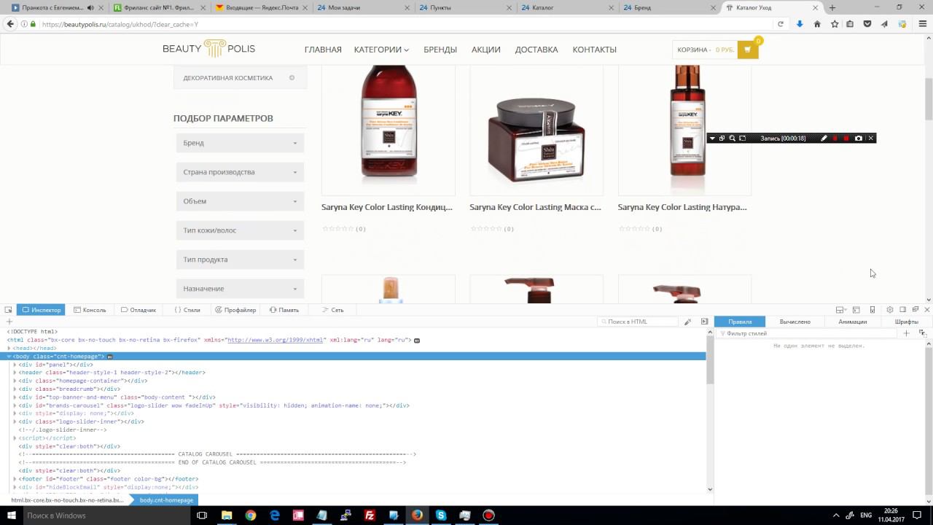Expand the footer node in the HTML tree
Image resolution: width=933 pixels, height=525 pixels.
coord(15,479)
